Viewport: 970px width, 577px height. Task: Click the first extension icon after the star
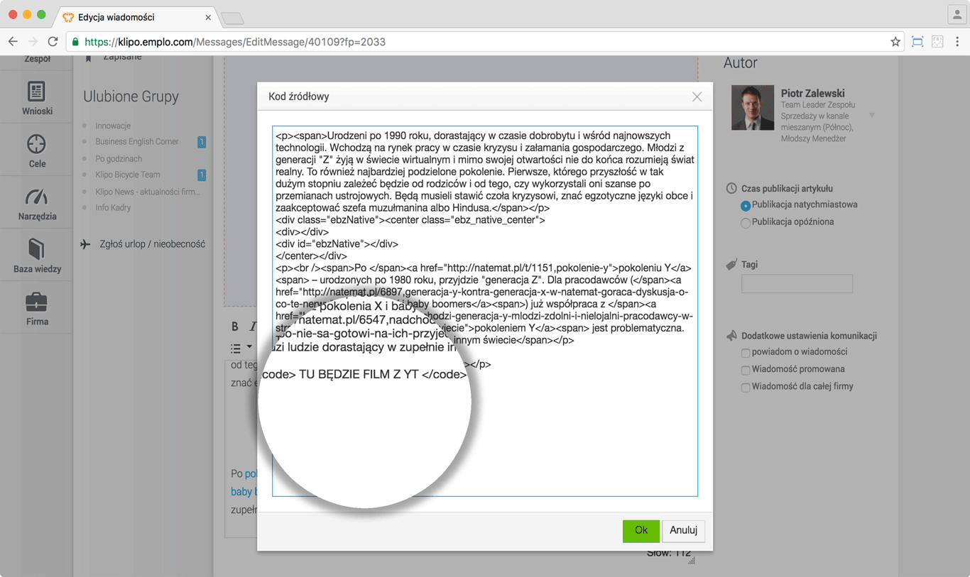click(917, 42)
